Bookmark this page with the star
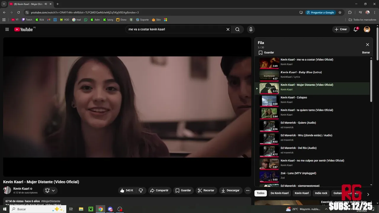Screen dimensions: 379x213 (x=340, y=12)
